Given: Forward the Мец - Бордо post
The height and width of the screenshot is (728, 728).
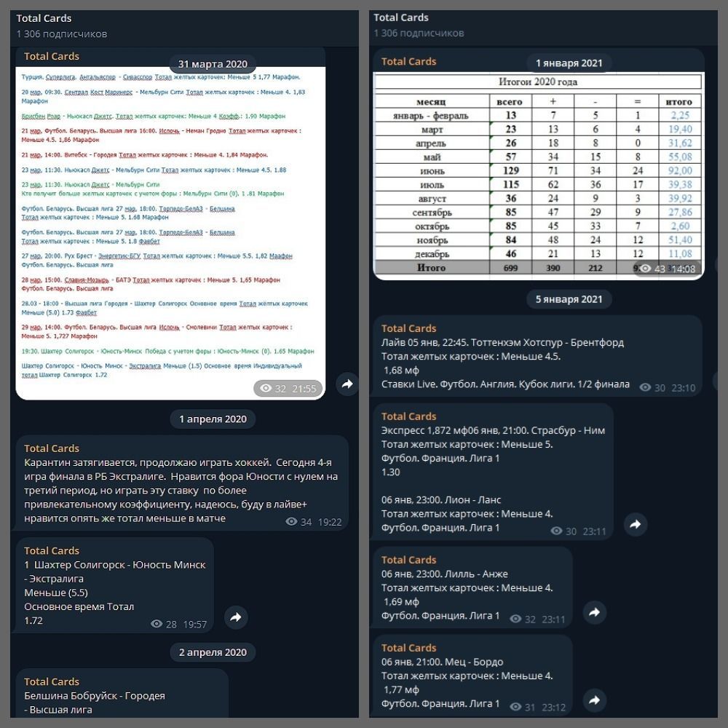Looking at the screenshot, I should coord(595,700).
